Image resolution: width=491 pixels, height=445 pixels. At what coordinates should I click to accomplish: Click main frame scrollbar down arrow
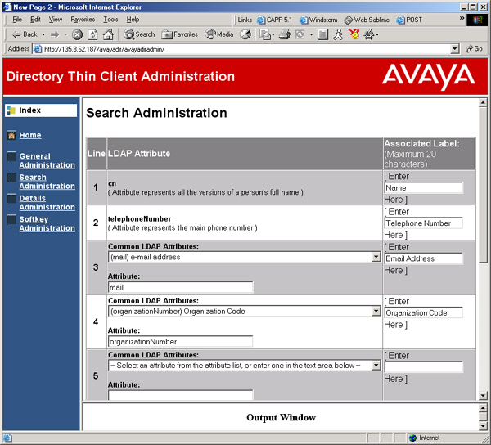click(x=483, y=396)
